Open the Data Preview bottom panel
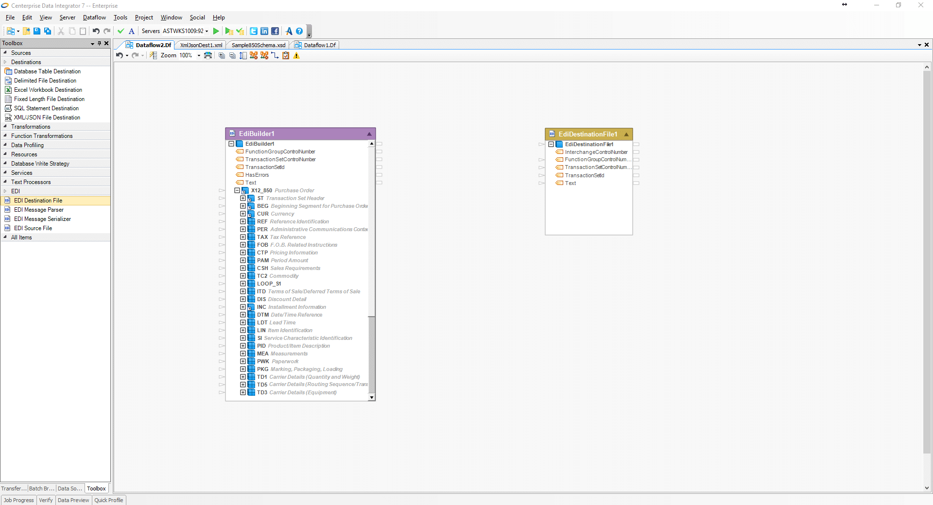The width and height of the screenshot is (933, 505). [x=73, y=500]
